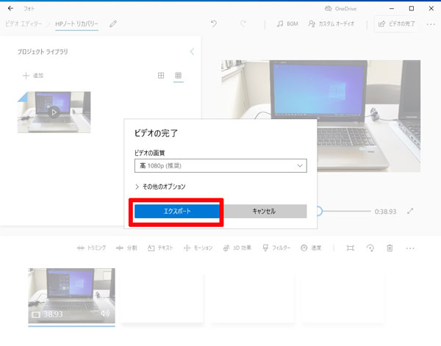The height and width of the screenshot is (346, 441).
Task: Click the キャンセル button
Action: point(264,211)
